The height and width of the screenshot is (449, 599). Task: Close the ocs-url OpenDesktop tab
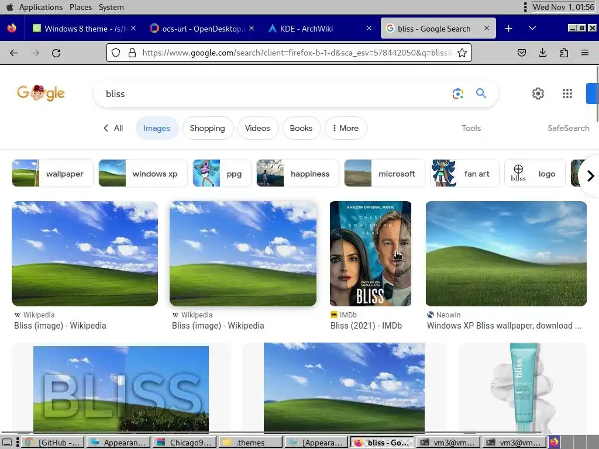tap(252, 28)
